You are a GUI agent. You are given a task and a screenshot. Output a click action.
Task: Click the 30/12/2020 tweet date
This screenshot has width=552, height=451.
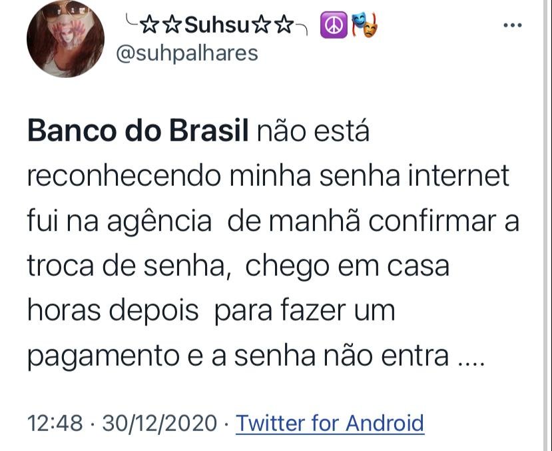160,423
